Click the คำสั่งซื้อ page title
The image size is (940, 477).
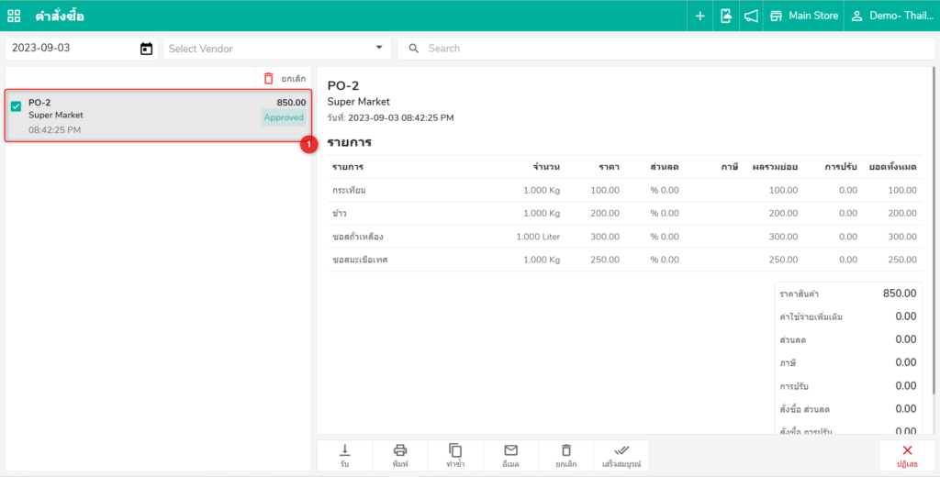60,17
